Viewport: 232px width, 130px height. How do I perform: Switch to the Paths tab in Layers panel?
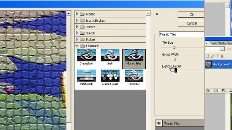[x=222, y=43]
